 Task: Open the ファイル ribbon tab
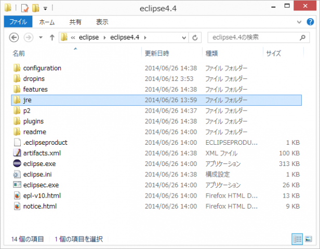[18, 22]
